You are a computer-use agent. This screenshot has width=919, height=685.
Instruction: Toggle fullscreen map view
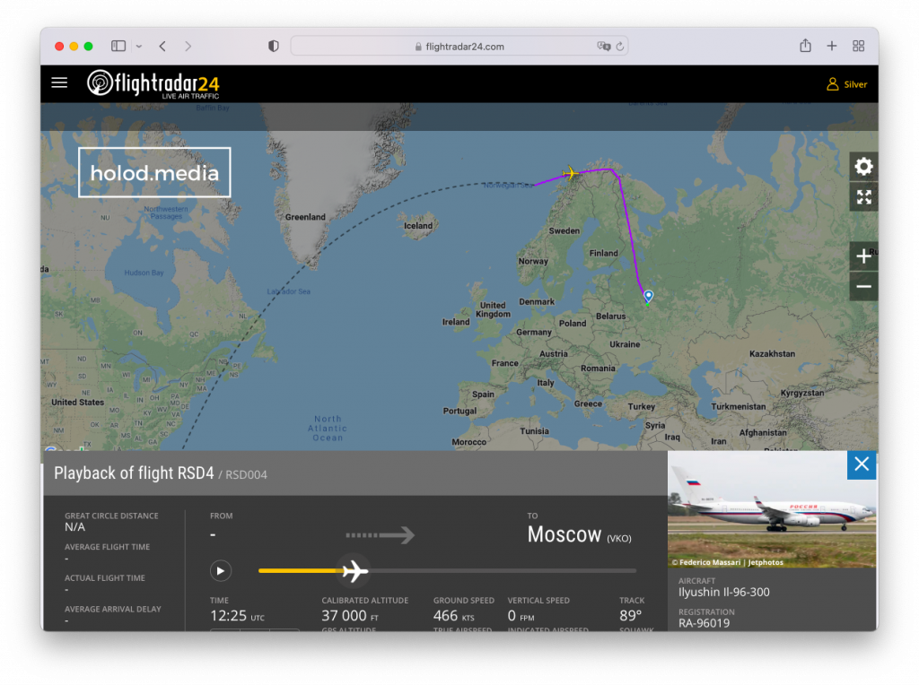pyautogui.click(x=863, y=197)
